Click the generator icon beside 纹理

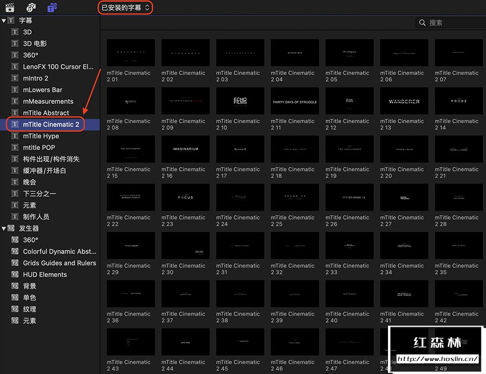point(15,309)
